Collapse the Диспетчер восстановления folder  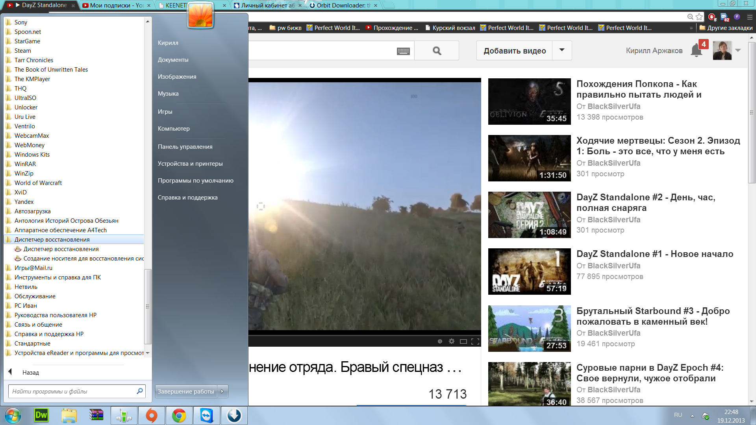[x=74, y=239]
